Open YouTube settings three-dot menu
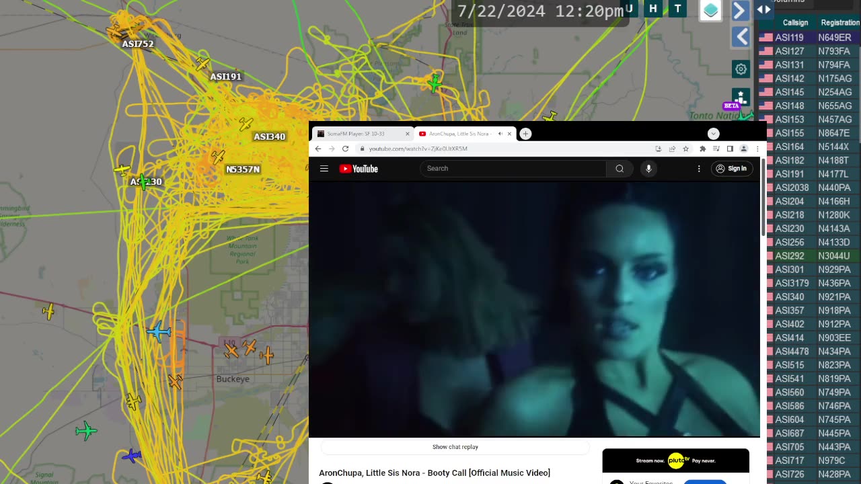The image size is (861, 484). click(699, 169)
